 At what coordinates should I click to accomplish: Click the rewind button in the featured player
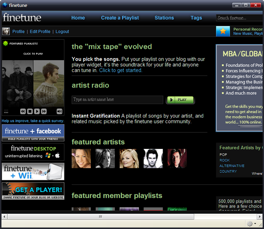pos(23,111)
